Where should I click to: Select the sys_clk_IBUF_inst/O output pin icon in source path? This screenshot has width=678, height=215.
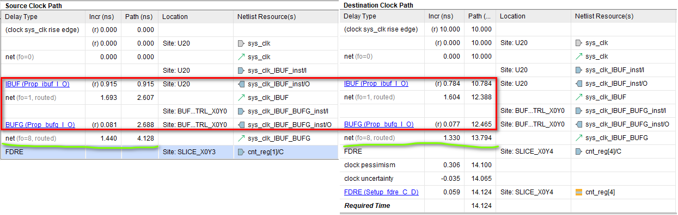click(x=242, y=84)
